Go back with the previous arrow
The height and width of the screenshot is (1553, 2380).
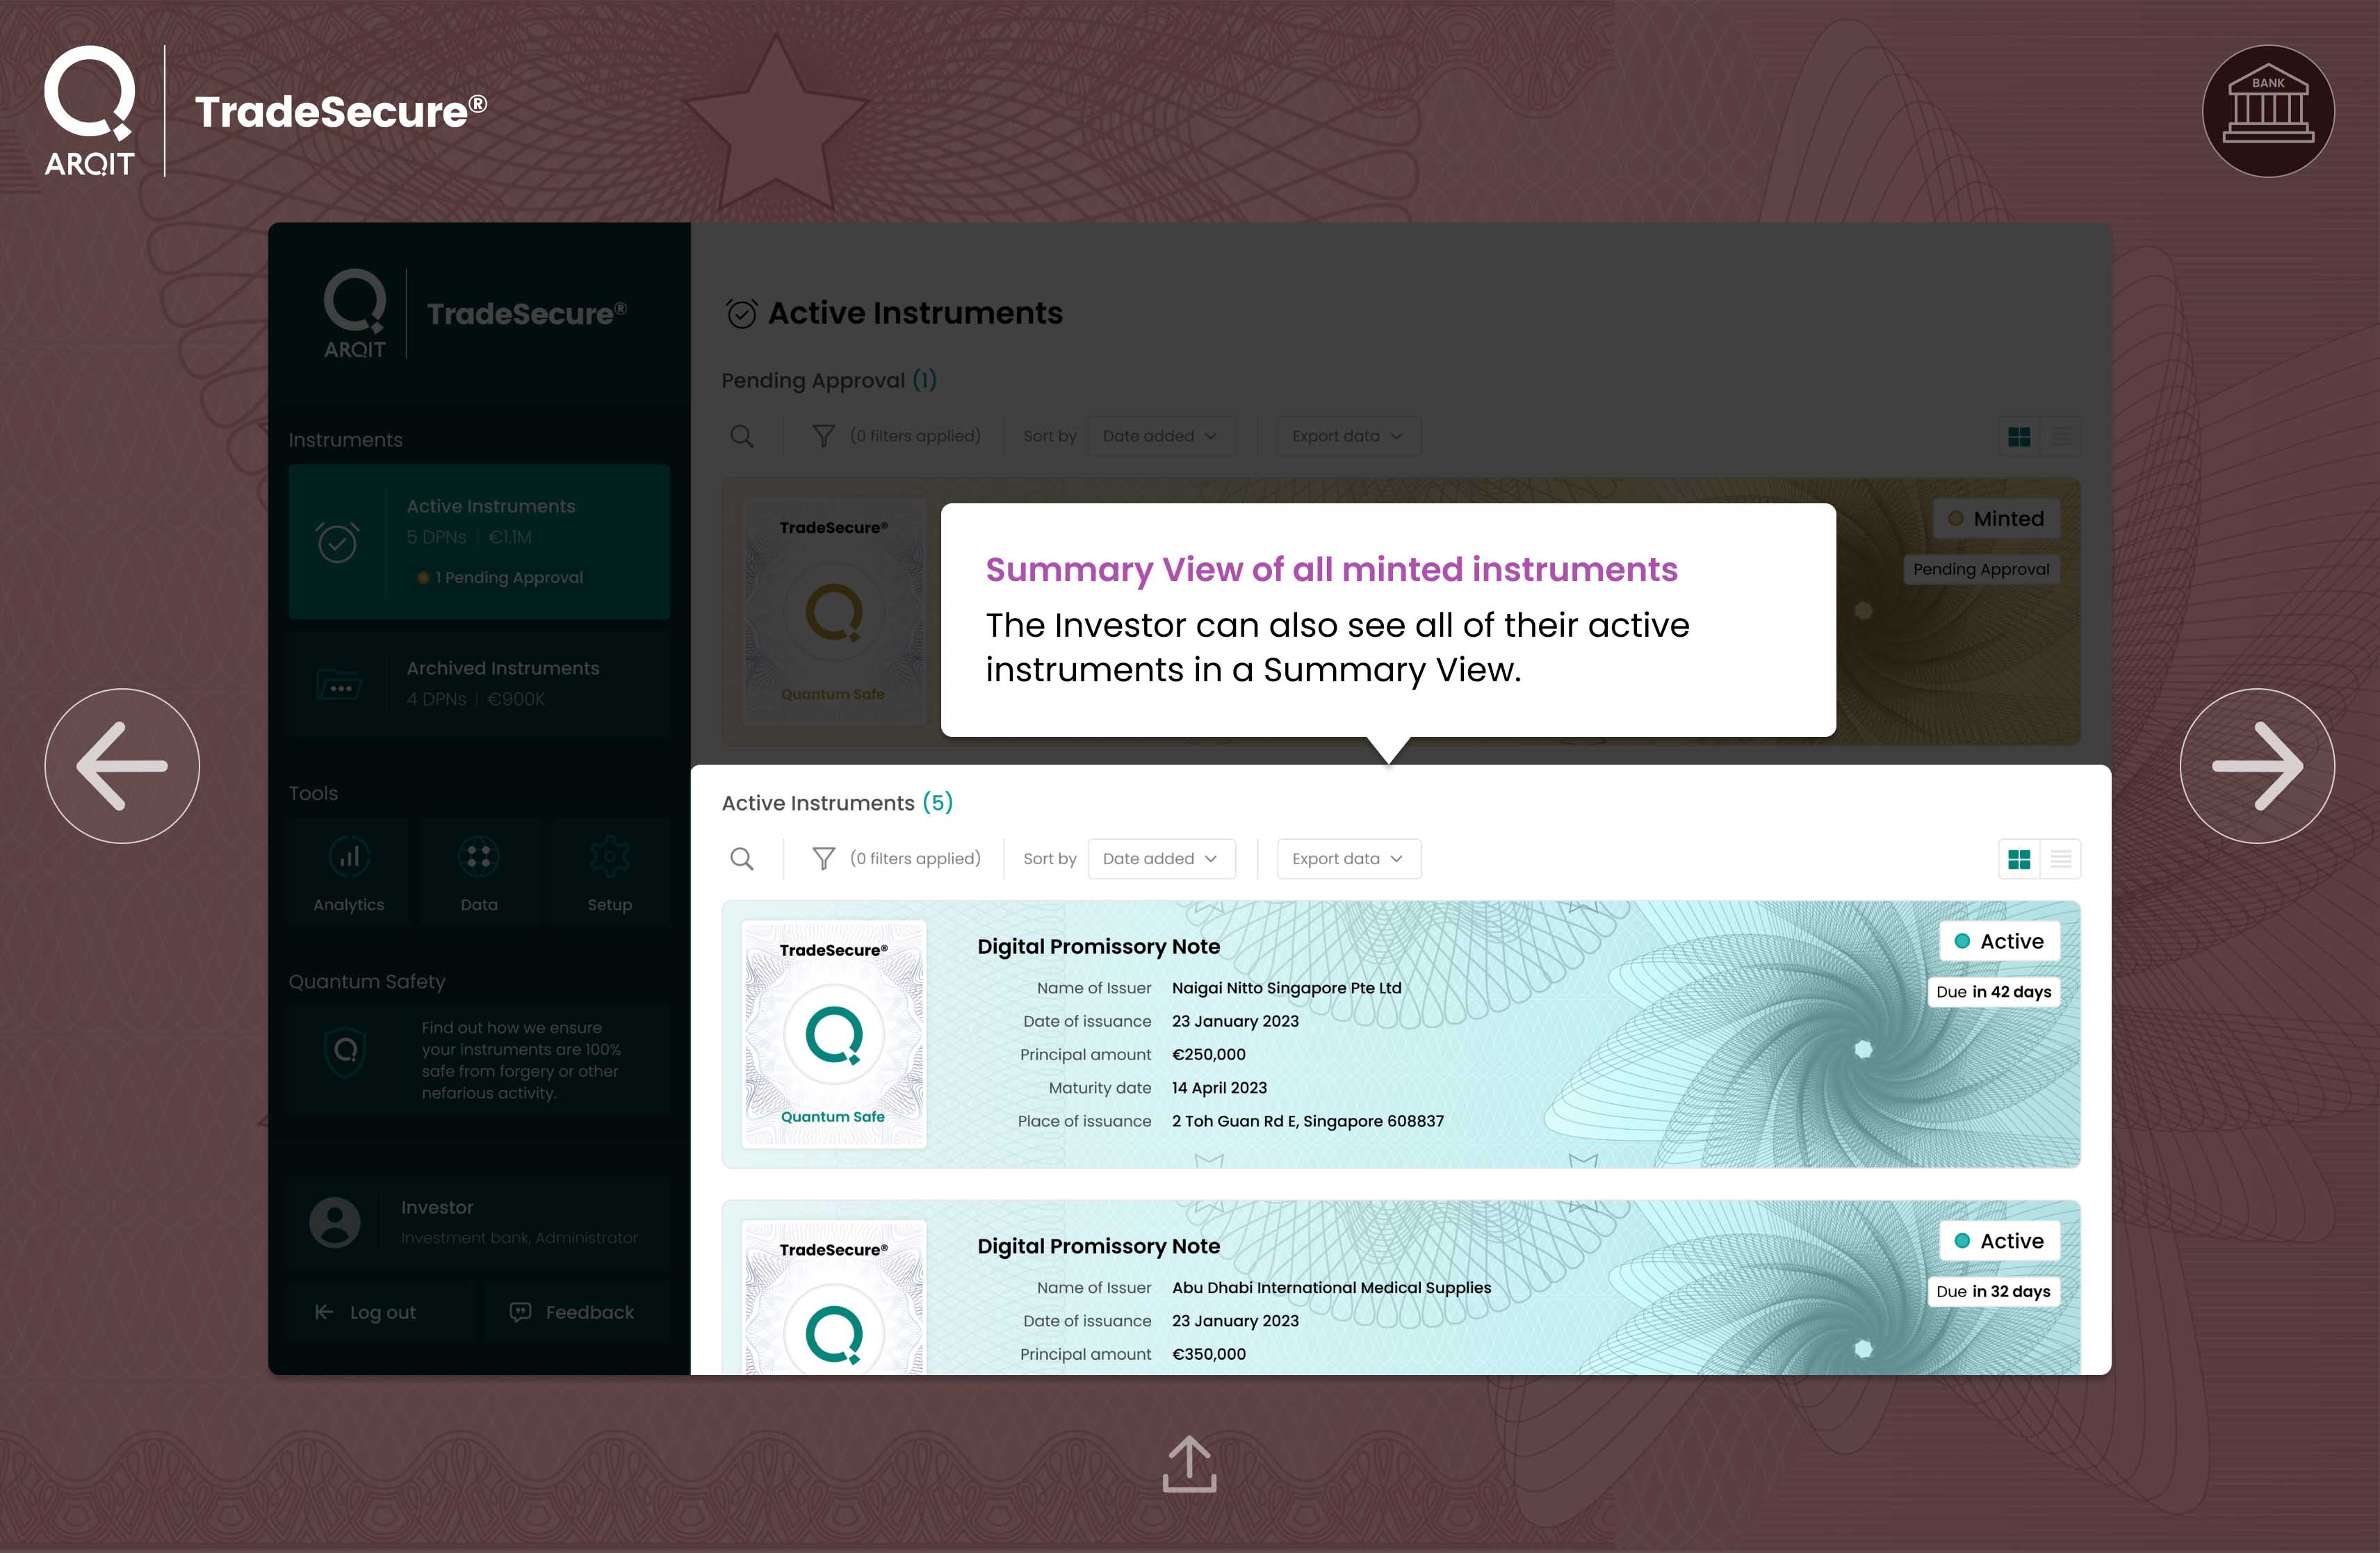coord(122,766)
